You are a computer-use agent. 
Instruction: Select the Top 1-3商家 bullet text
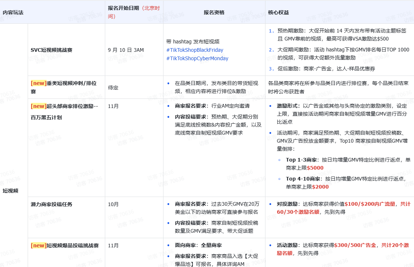[301, 160]
